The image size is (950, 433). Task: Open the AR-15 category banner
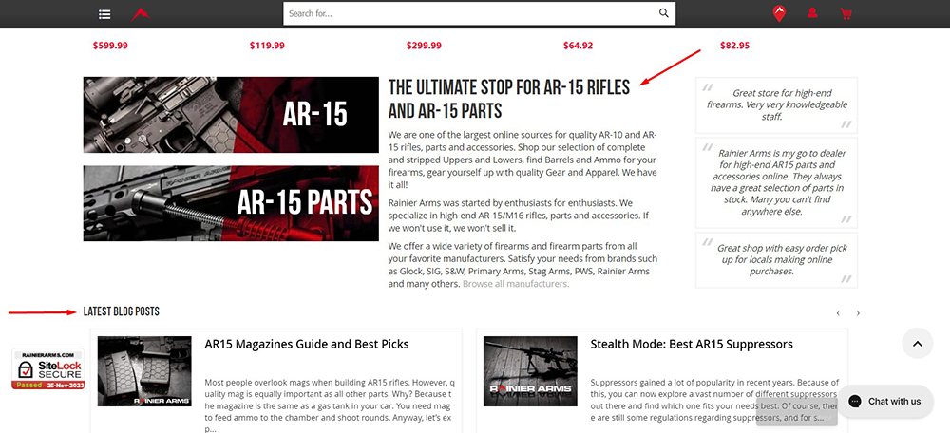coord(231,115)
